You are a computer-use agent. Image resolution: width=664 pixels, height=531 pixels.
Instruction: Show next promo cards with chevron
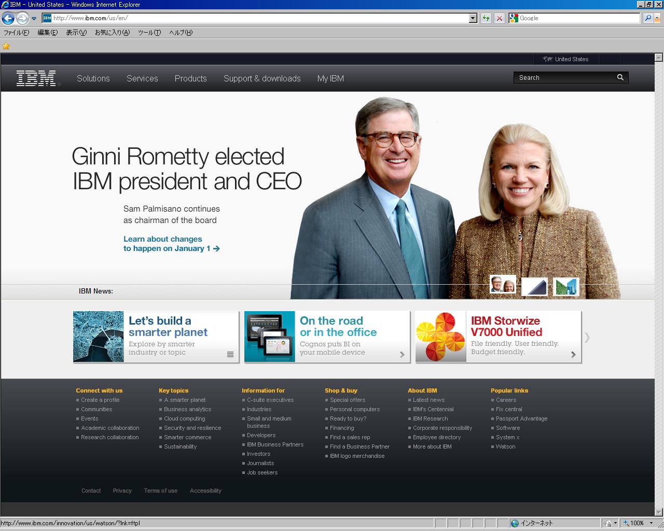click(587, 338)
